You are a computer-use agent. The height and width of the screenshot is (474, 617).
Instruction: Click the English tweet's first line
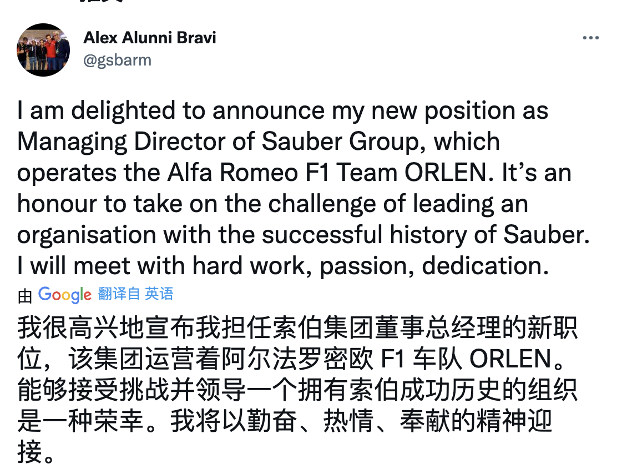[282, 111]
